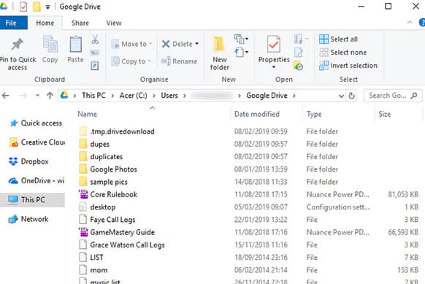Viewport: 425px width, 284px height.
Task: Open the Recent locations dropdown arrow
Action: 37,96
